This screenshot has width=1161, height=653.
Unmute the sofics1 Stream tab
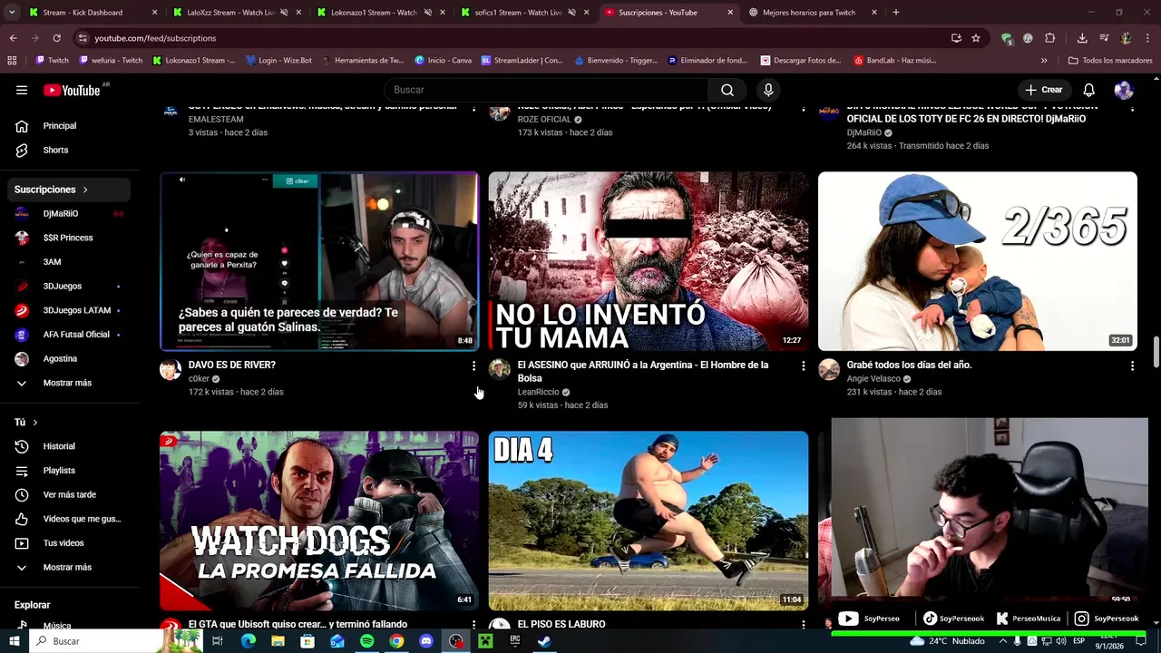pyautogui.click(x=571, y=13)
